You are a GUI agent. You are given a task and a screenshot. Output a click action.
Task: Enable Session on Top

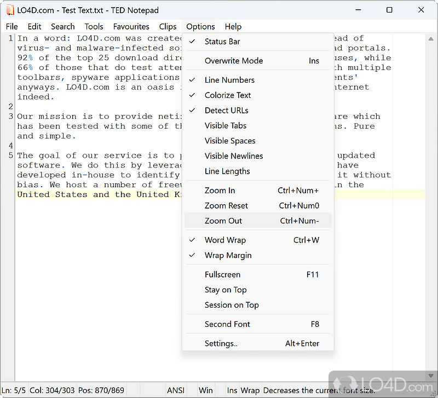[258, 305]
